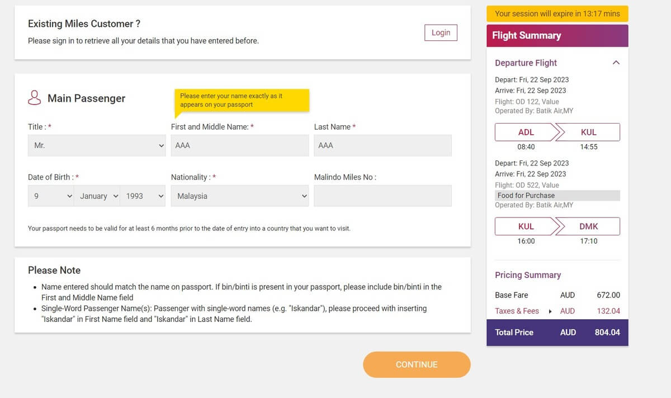The height and width of the screenshot is (398, 671).
Task: Open the Title dropdown showing Mr.
Action: click(97, 145)
